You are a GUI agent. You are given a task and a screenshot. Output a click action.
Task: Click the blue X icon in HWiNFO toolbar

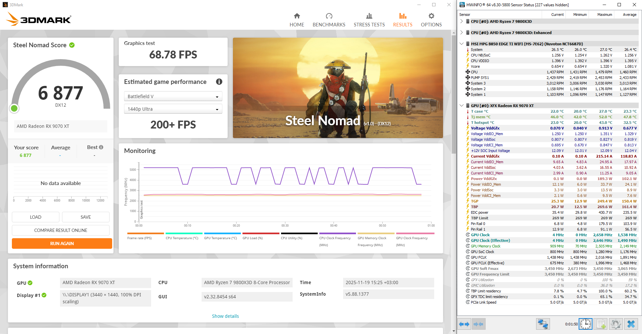point(631,324)
